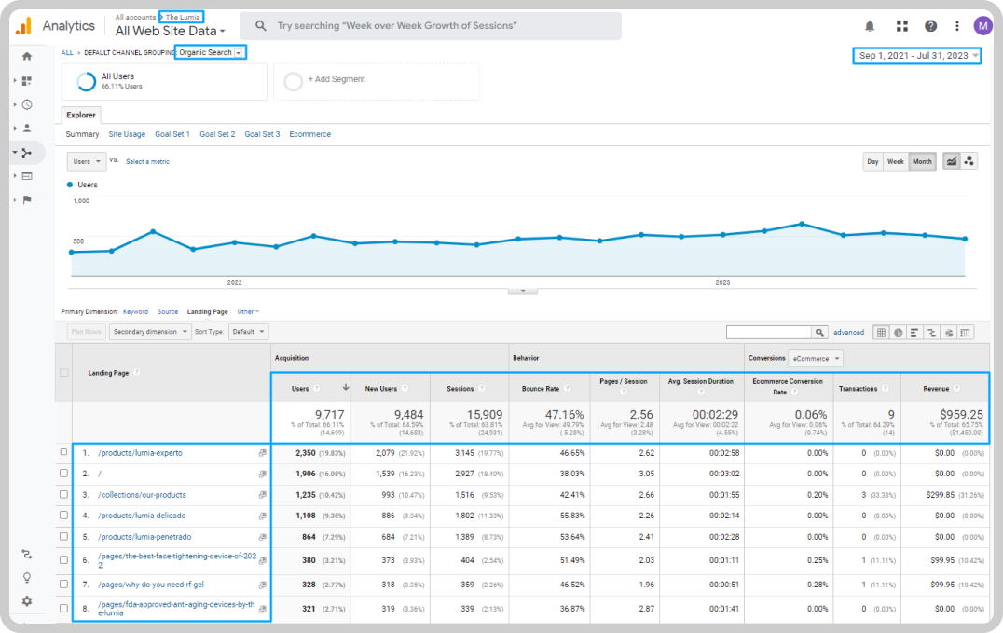
Task: Switch to the Ecommerce tab
Action: (310, 134)
